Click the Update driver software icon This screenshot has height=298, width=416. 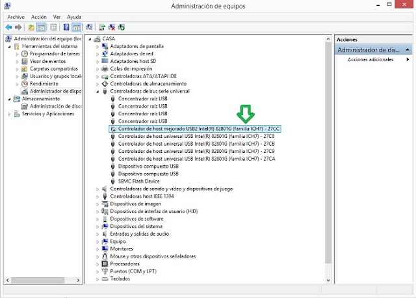(x=102, y=27)
